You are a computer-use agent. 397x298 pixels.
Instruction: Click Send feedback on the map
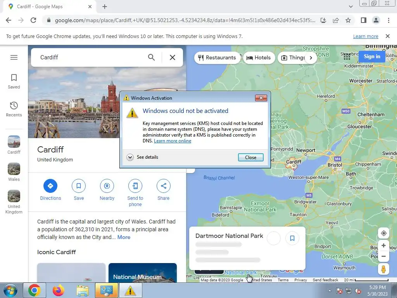325,280
